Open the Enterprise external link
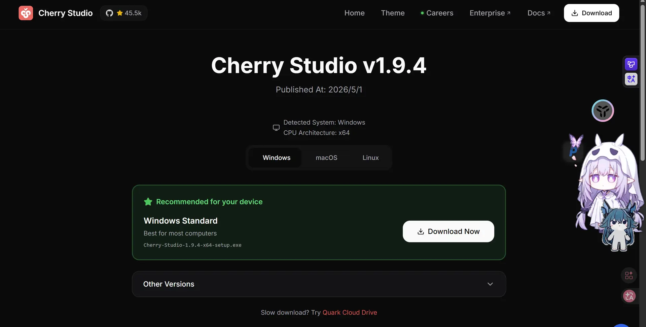The width and height of the screenshot is (646, 327). click(490, 13)
